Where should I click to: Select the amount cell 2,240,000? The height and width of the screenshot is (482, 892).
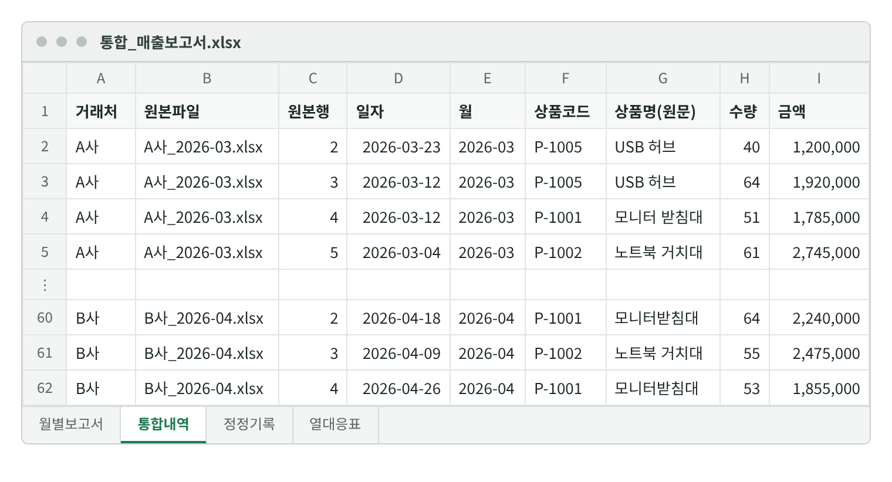tap(819, 318)
